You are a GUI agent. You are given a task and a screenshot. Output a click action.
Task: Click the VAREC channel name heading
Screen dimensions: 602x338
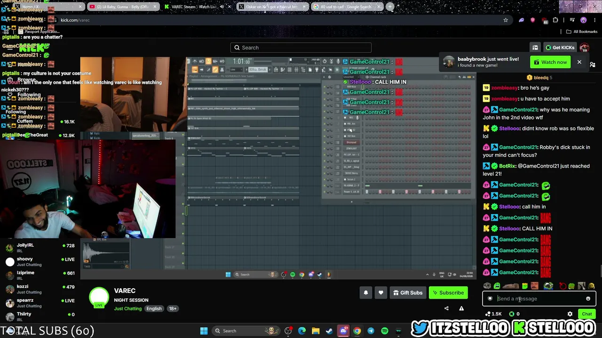(x=125, y=291)
